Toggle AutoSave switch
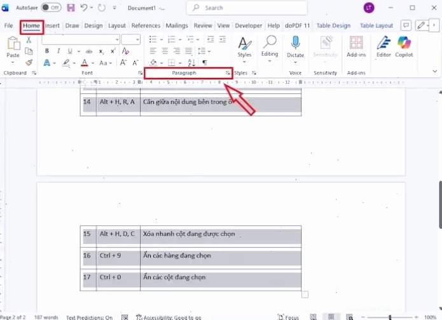Viewport: 442px width, 320px height. tap(51, 8)
